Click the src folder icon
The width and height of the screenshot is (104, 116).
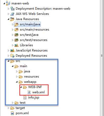tap(12, 61)
